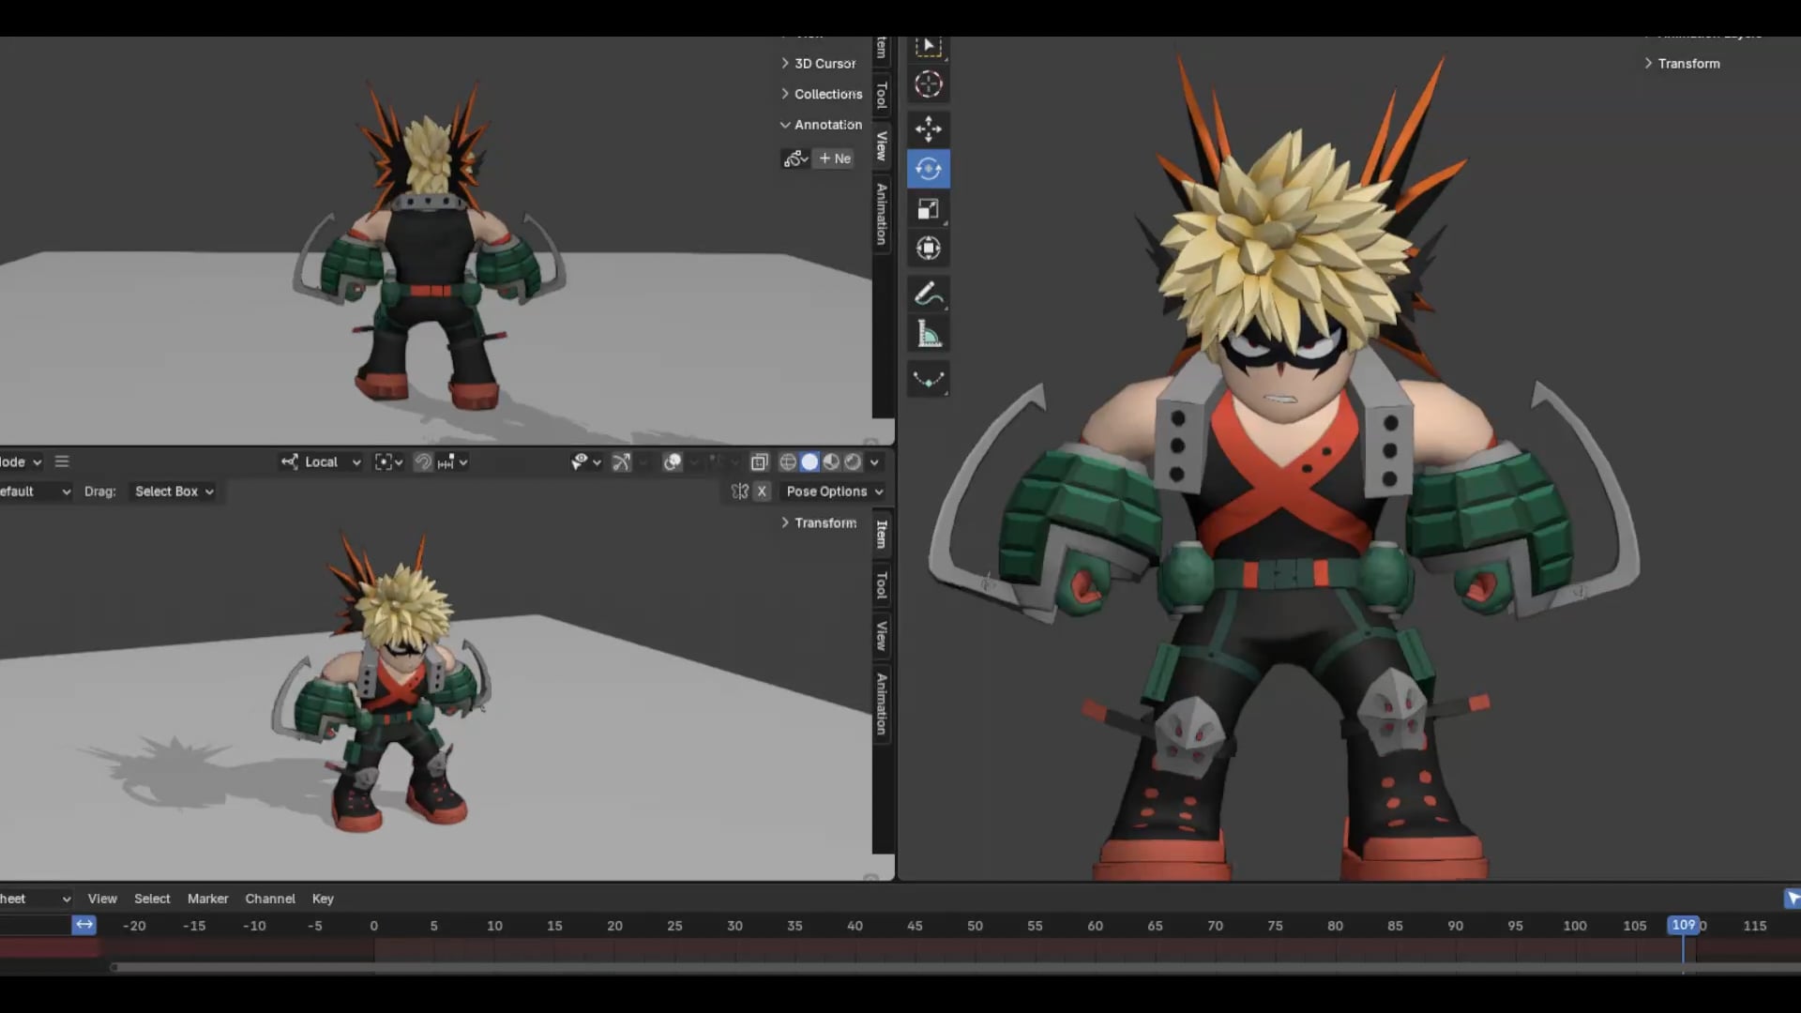Activate the Annotate tool
Image resolution: width=1801 pixels, height=1013 pixels.
click(928, 293)
